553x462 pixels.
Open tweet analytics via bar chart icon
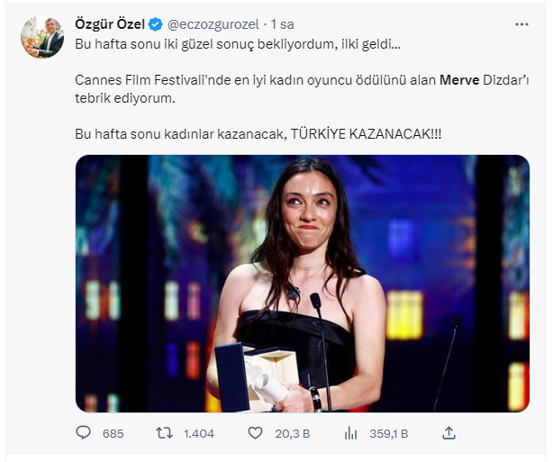351,433
